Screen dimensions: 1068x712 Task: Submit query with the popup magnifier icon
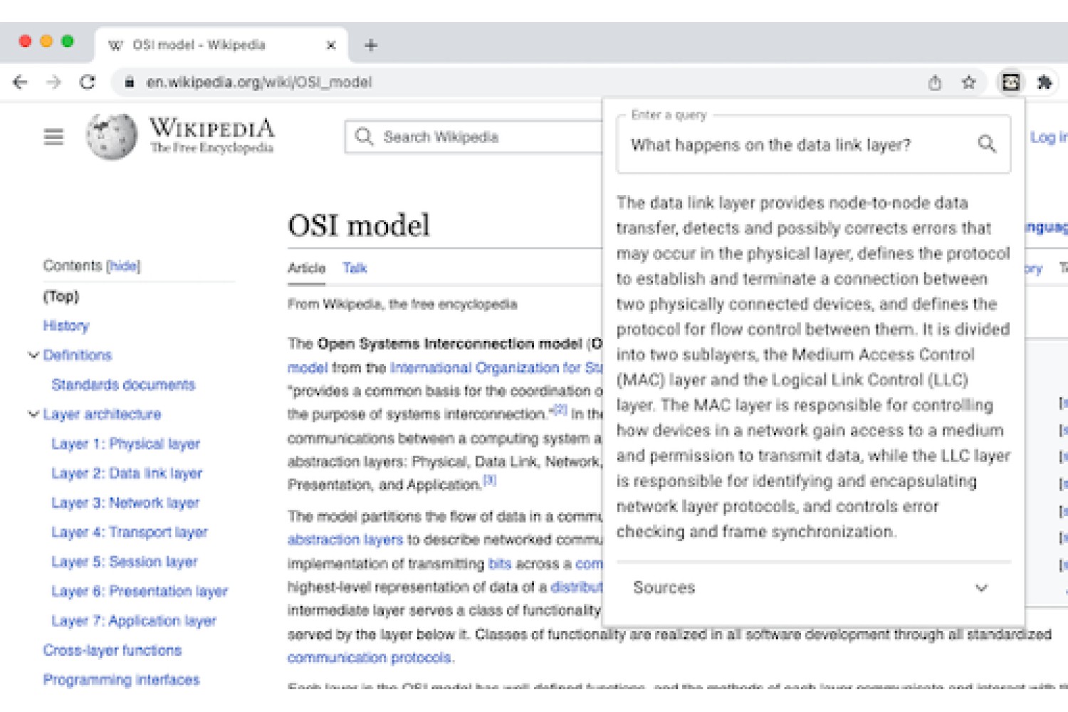coord(987,144)
